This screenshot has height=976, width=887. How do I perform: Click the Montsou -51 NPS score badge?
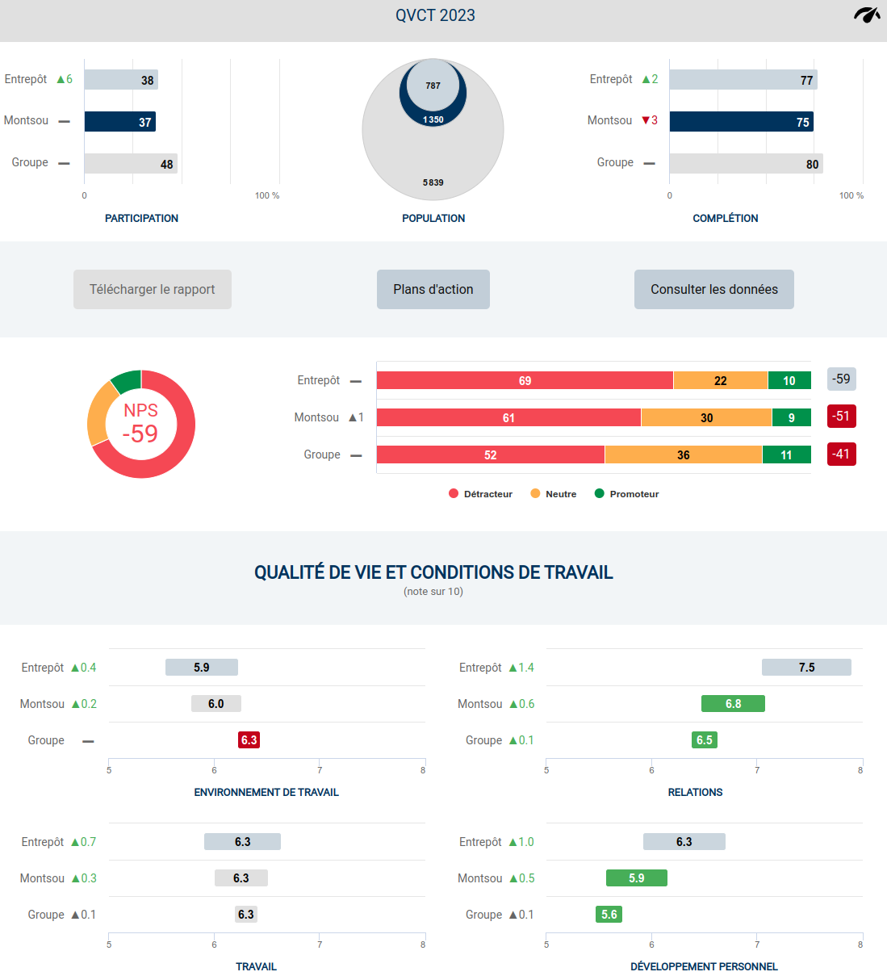841,417
